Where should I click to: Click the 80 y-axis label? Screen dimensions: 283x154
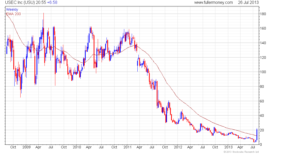coord(262,86)
